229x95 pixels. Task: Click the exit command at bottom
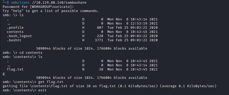point(42,90)
